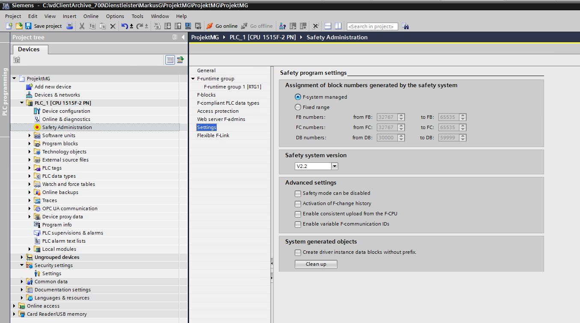Click the new project toolbar icon
Image resolution: width=580 pixels, height=323 pixels.
[x=9, y=26]
